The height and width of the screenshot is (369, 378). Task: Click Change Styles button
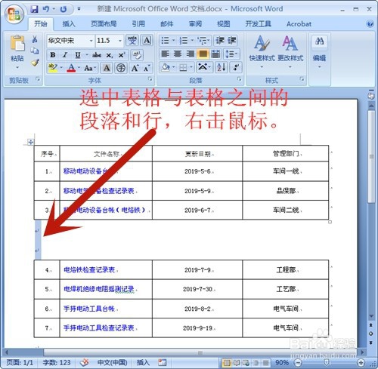click(290, 52)
